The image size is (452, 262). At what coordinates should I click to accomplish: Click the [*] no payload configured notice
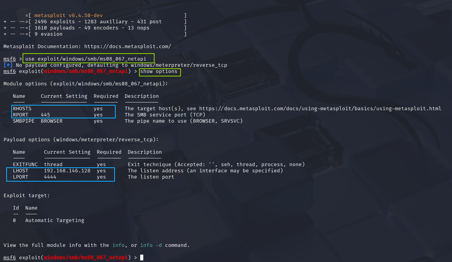tap(115, 65)
